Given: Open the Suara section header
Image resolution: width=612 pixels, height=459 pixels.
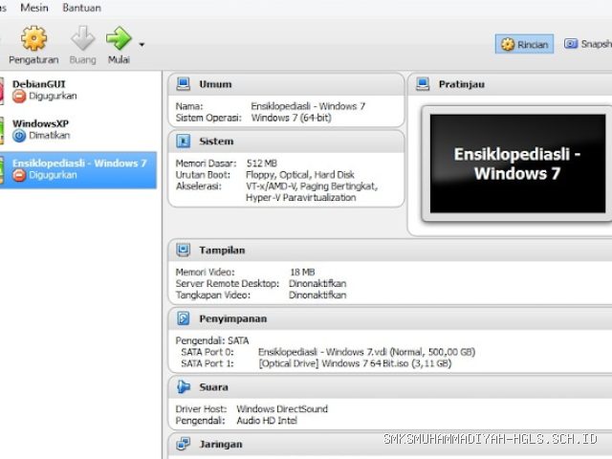Looking at the screenshot, I should tap(390, 387).
